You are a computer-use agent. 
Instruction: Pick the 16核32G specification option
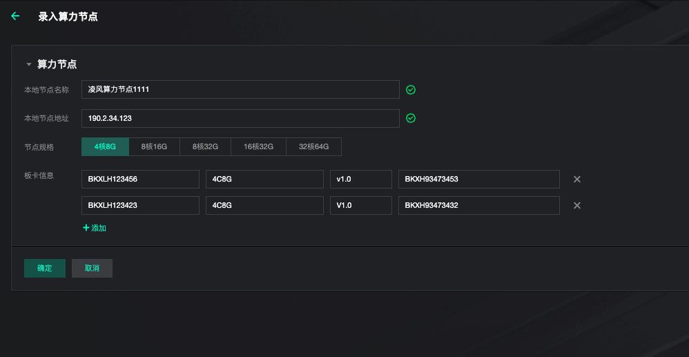tap(258, 146)
